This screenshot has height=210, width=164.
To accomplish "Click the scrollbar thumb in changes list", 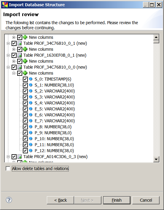I will (x=156, y=42).
